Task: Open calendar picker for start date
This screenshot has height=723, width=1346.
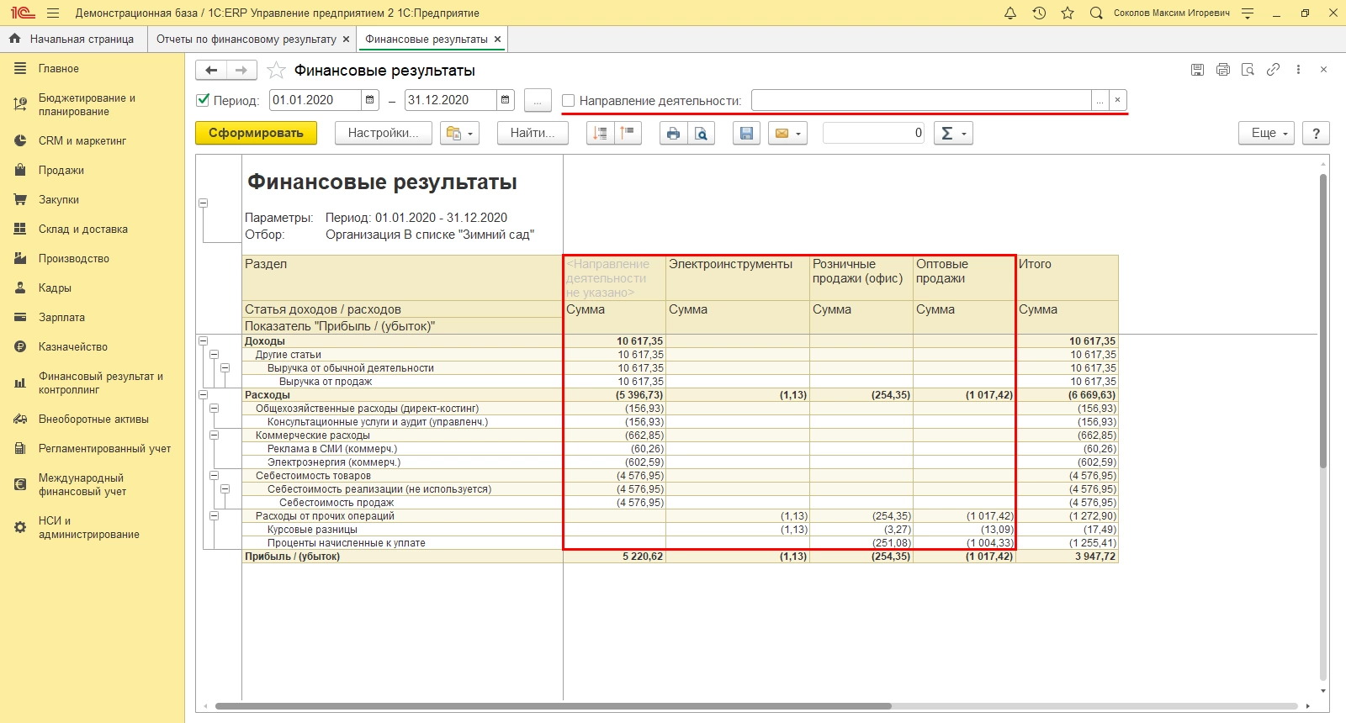Action: (x=369, y=100)
